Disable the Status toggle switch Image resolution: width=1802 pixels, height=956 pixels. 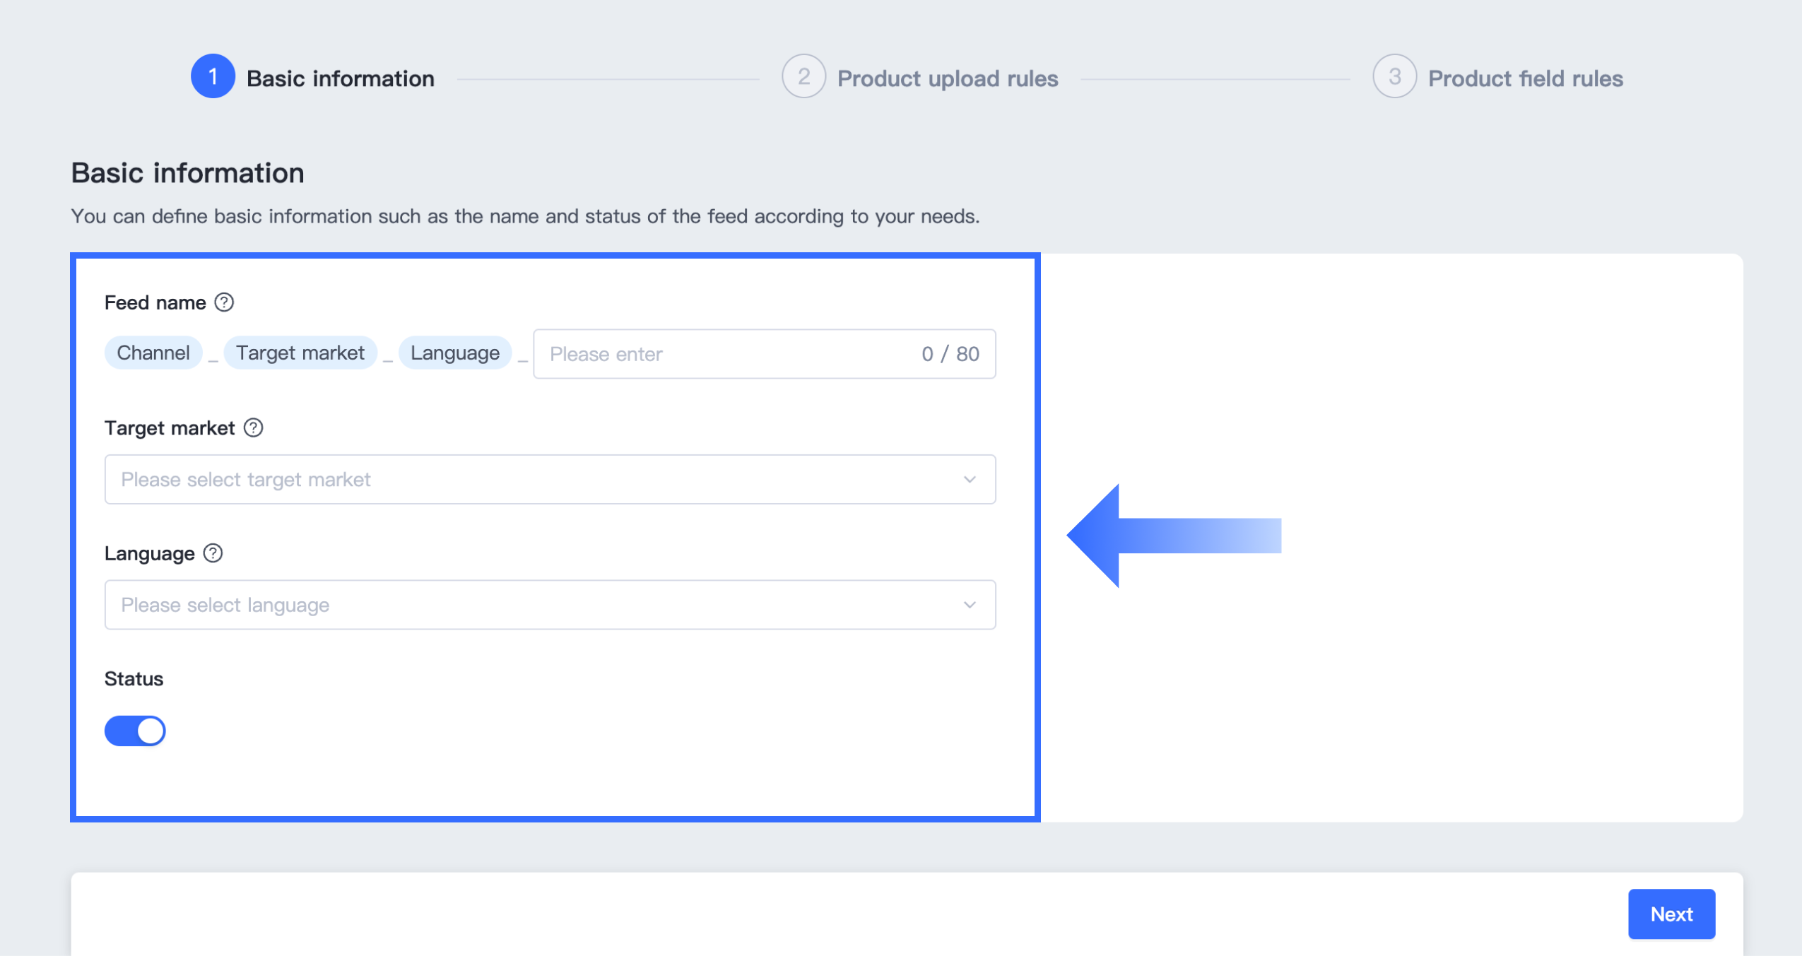135,731
